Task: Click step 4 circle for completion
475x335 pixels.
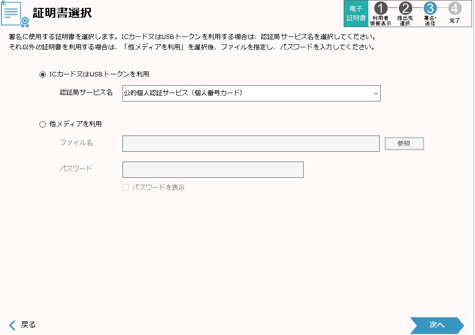Action: 455,8
